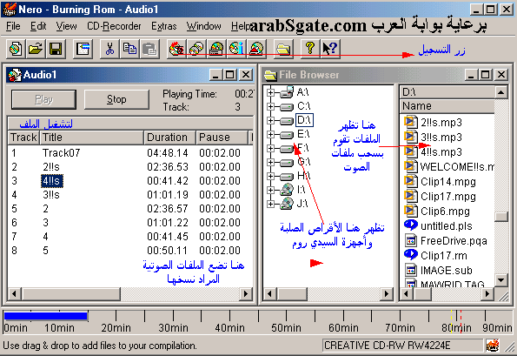Image resolution: width=517 pixels, height=356 pixels.
Task: Click the What's This help pointer icon
Action: click(330, 50)
